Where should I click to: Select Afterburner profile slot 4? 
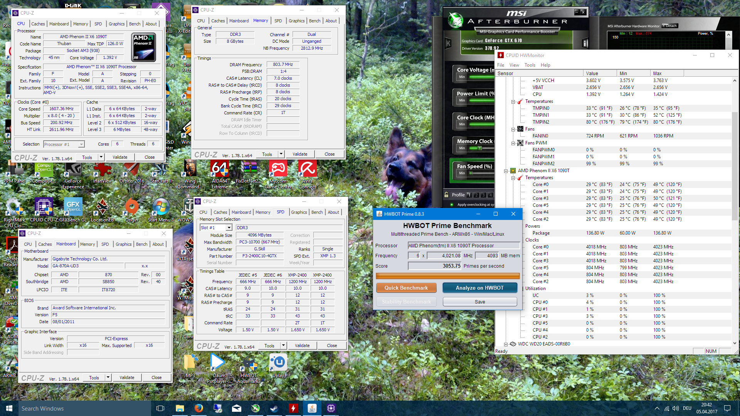491,195
